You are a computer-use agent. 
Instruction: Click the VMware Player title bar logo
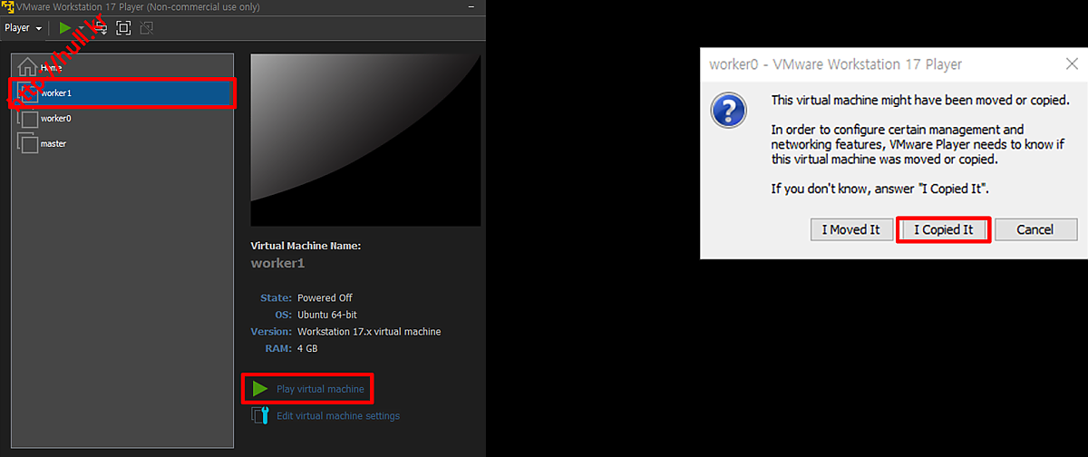(x=7, y=7)
